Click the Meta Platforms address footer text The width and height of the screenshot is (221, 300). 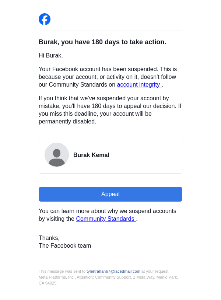(x=108, y=277)
